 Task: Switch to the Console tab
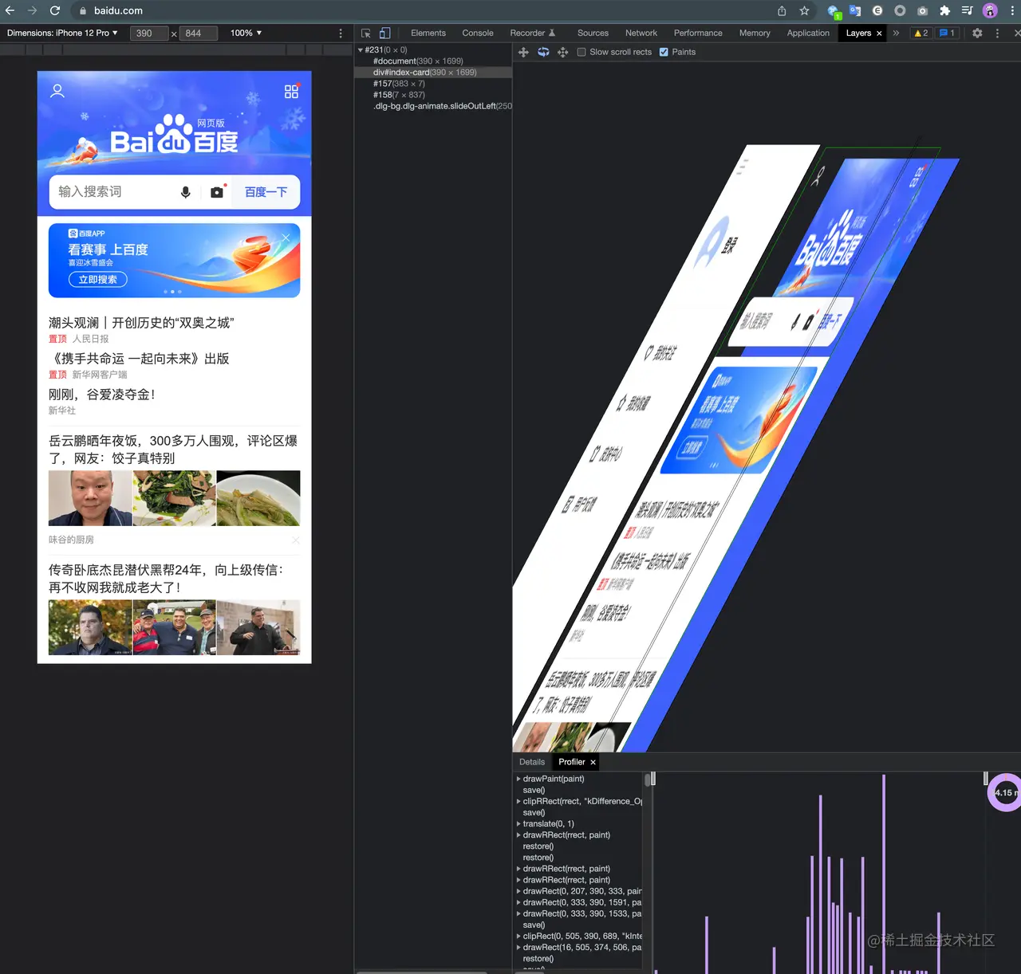coord(478,33)
